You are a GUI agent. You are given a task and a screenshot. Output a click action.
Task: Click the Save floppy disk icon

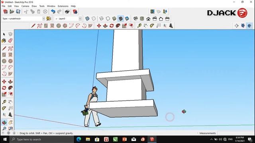tap(18, 12)
